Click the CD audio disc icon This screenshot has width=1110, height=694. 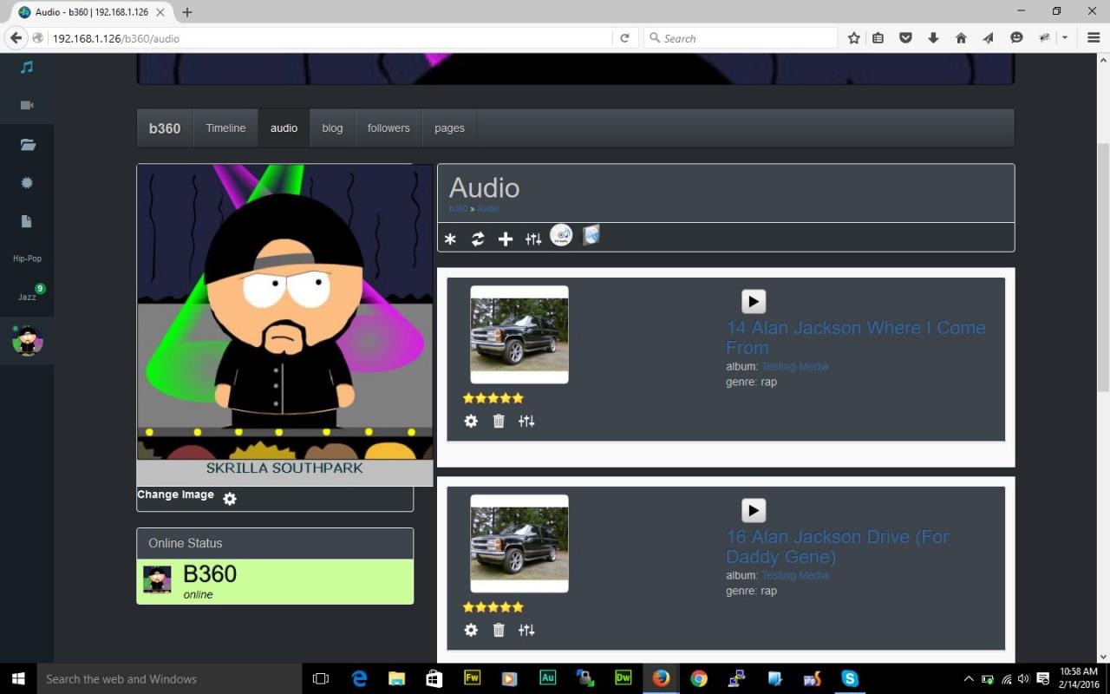[561, 235]
